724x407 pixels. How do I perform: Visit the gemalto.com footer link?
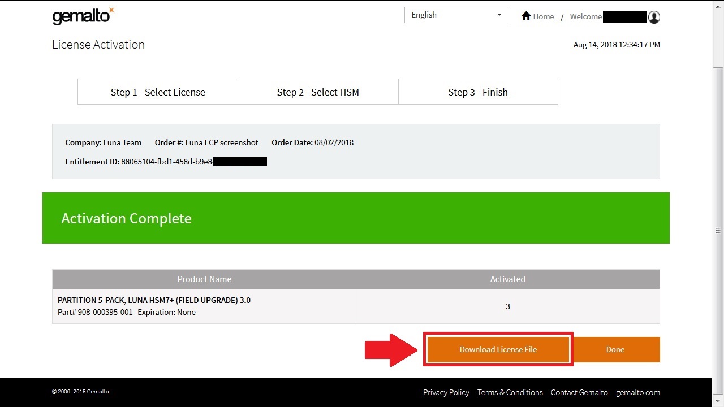point(637,392)
